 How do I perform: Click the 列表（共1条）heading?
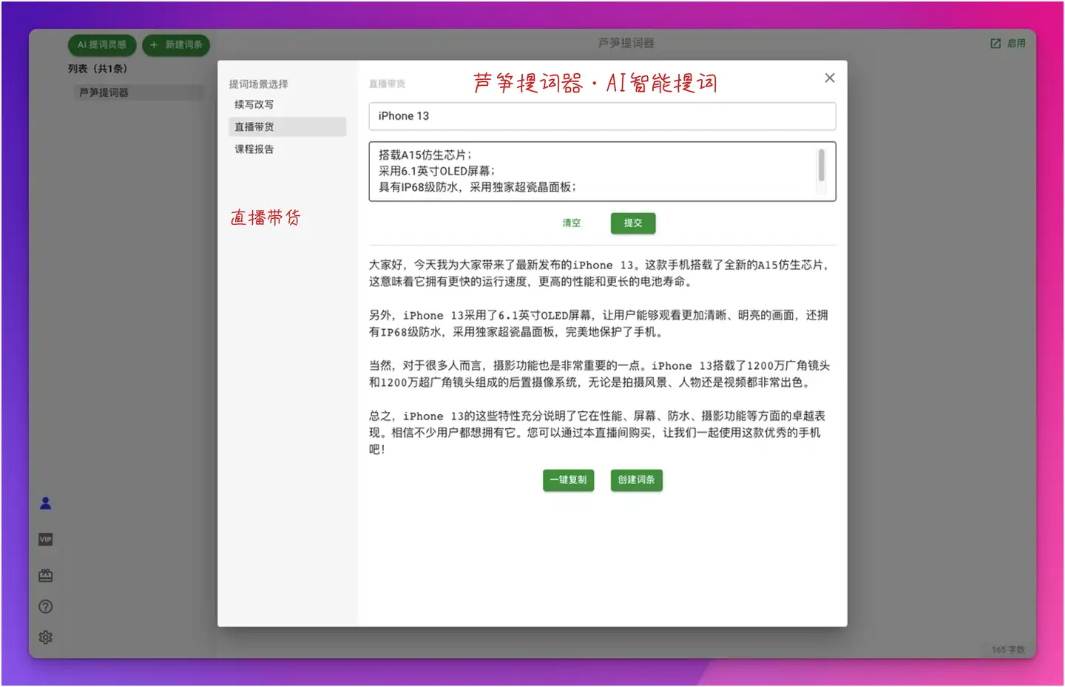98,69
